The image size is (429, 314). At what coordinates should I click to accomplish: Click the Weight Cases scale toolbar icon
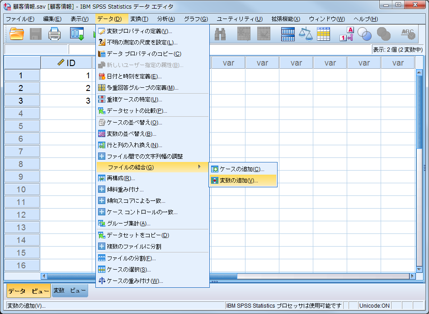pyautogui.click(x=306, y=34)
